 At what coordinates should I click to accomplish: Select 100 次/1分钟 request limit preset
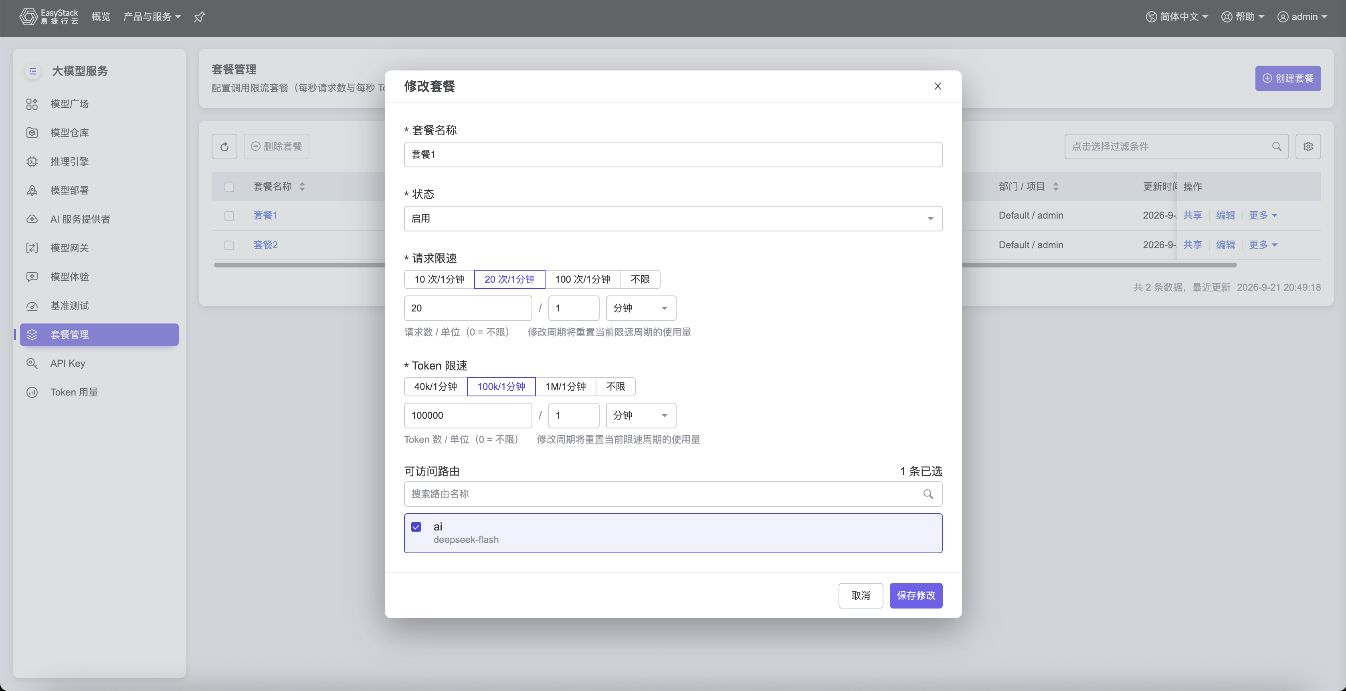(x=582, y=279)
